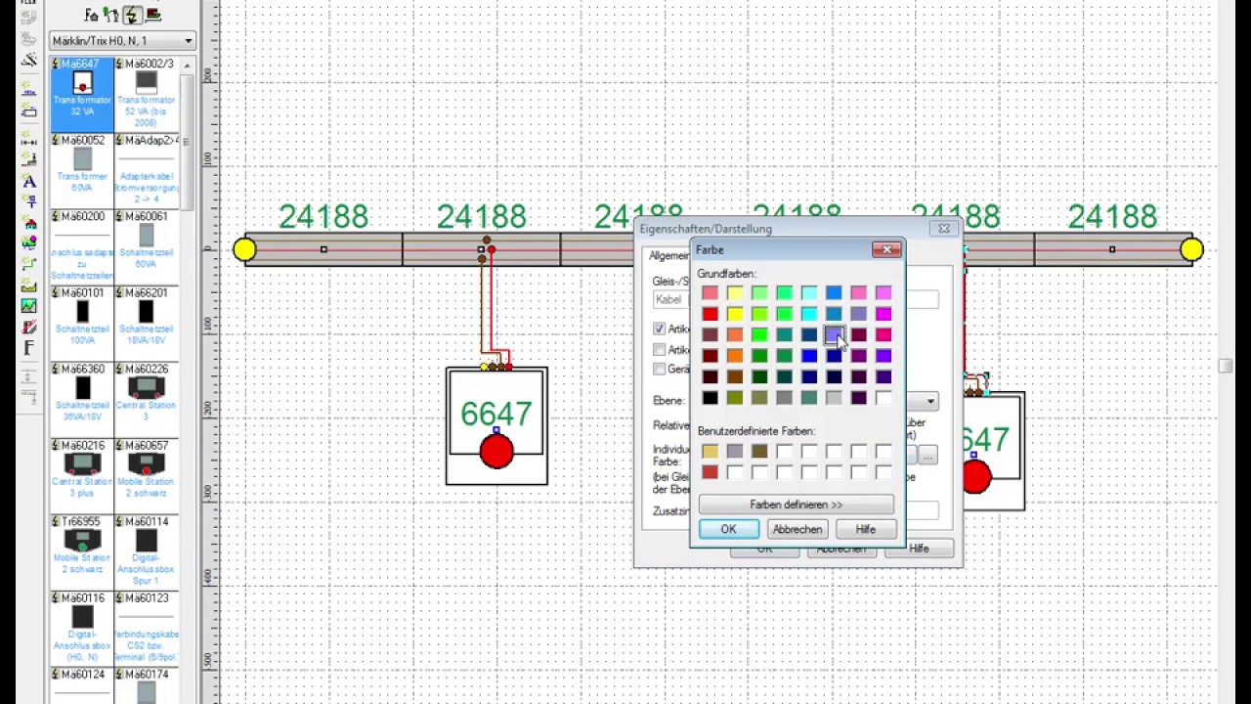Image resolution: width=1251 pixels, height=704 pixels.
Task: Select the red crossed-out pen tool icon
Action: coord(28,329)
